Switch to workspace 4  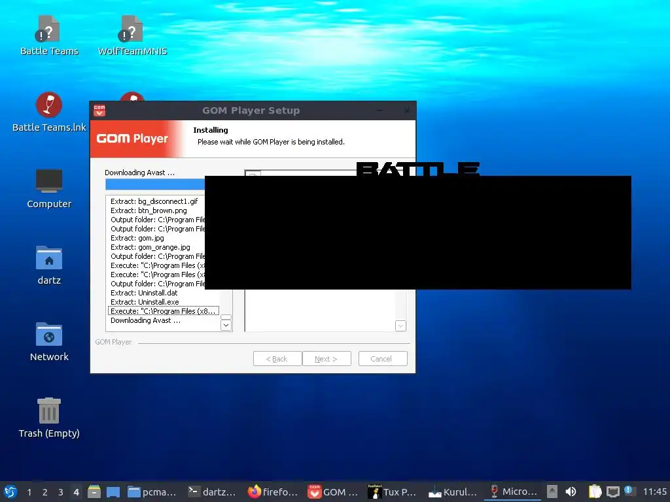coord(76,492)
